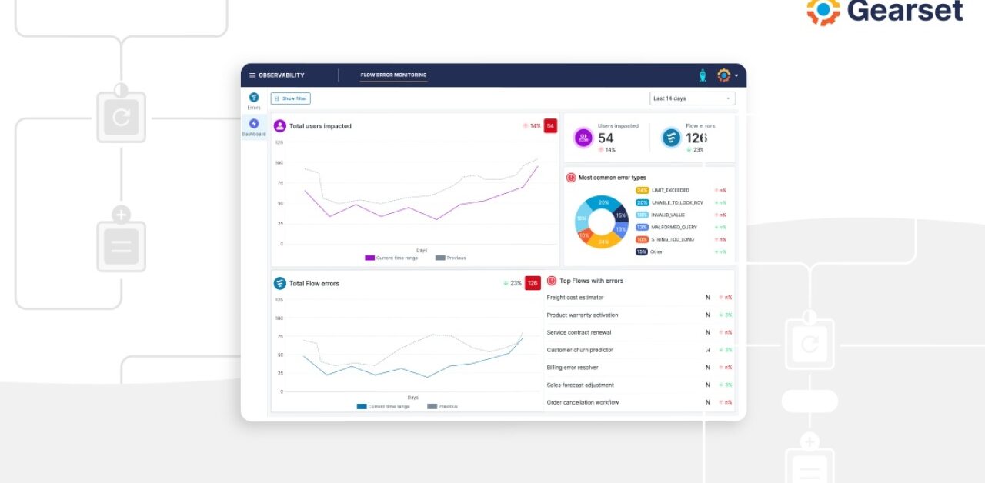985x483 pixels.
Task: Click the Top Flows with errors alert icon
Action: tap(552, 281)
